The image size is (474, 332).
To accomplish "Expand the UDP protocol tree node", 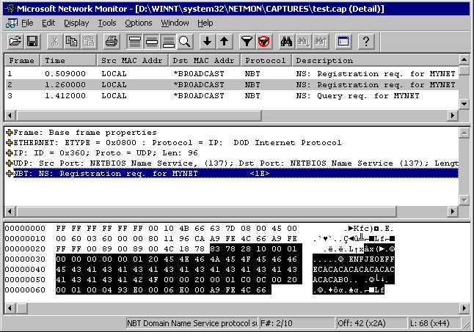I will 10,163.
